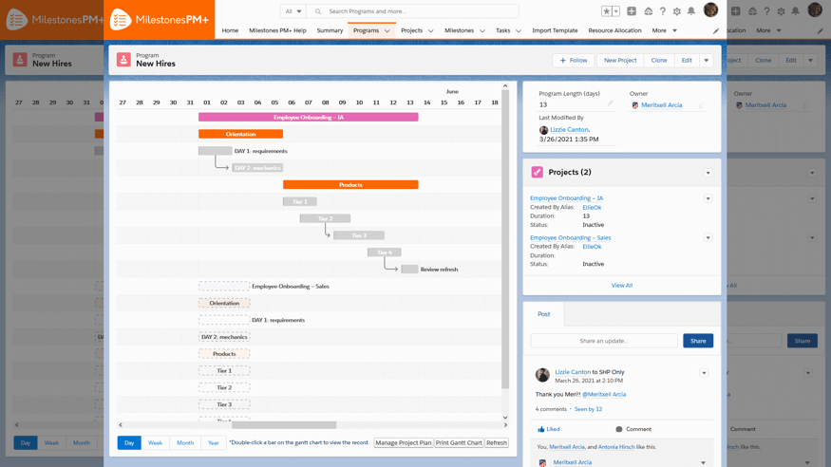Screen dimensions: 831x467
Task: Click Manage Project Plan button
Action: (404, 442)
